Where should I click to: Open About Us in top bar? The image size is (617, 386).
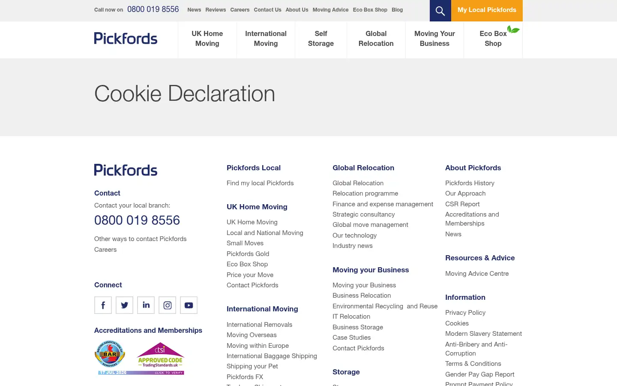(297, 10)
